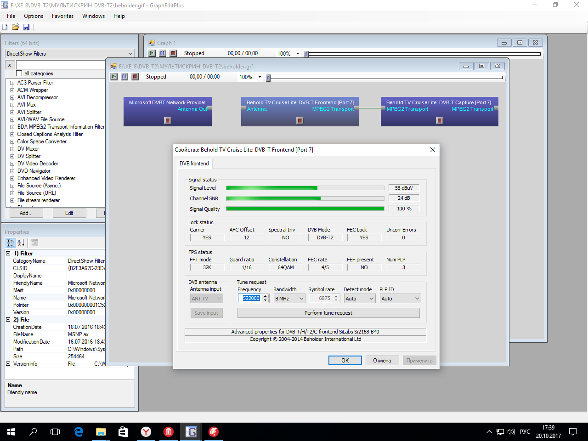Collapse the '1) Filter' property group
The image size is (588, 441).
[8, 254]
